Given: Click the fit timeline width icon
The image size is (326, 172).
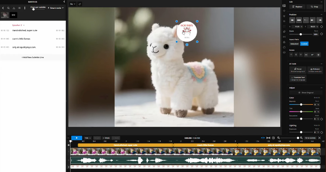Looking at the screenshot, I should coord(268,138).
